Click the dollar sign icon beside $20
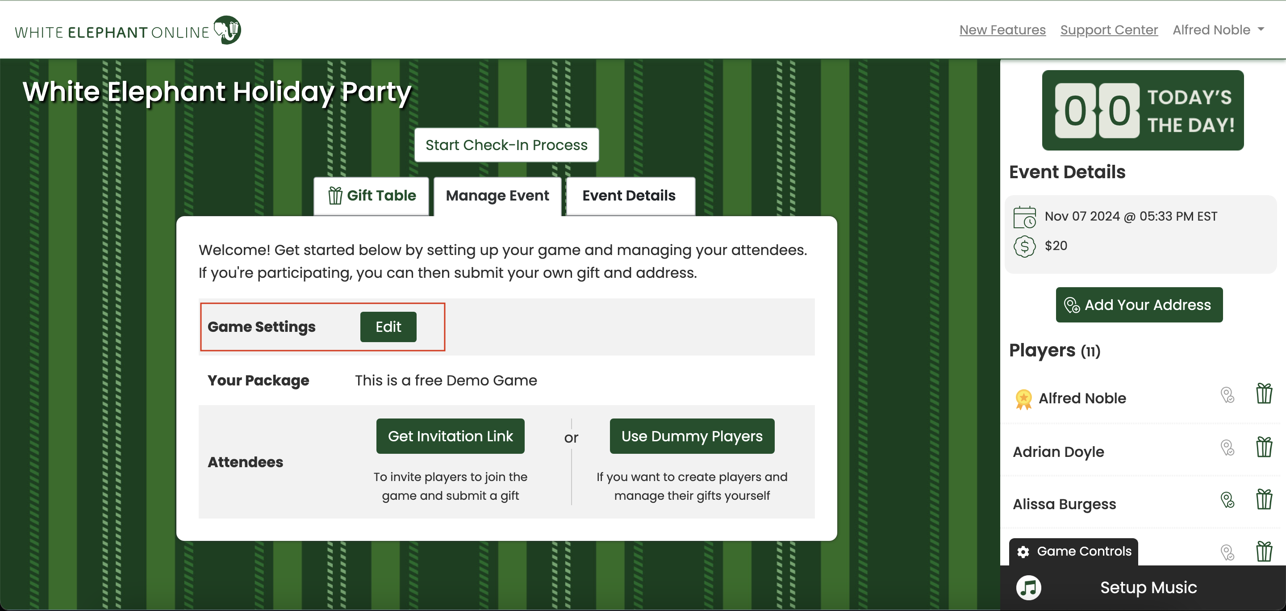1286x611 pixels. pyautogui.click(x=1024, y=246)
